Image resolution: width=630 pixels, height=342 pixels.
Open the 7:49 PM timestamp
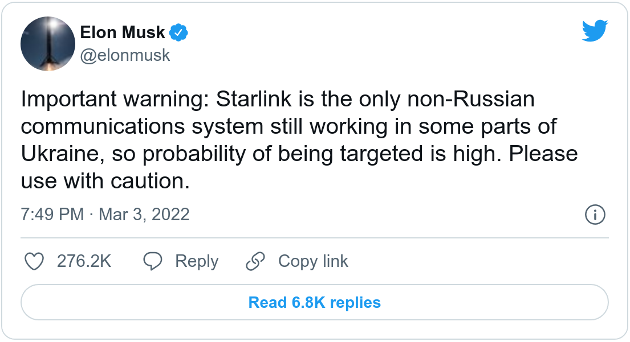coord(52,215)
